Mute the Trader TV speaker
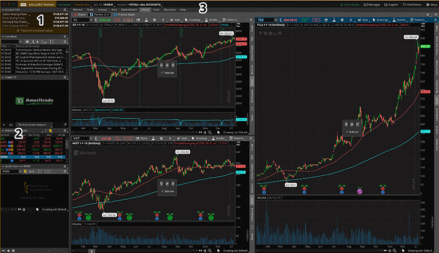This screenshot has height=253, width=439. (11, 125)
